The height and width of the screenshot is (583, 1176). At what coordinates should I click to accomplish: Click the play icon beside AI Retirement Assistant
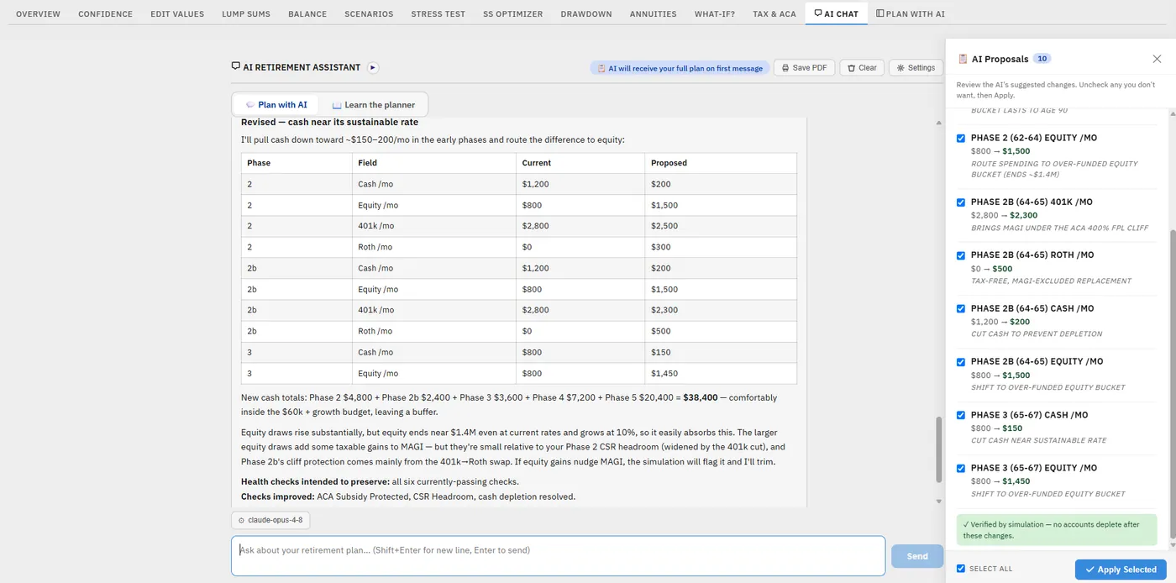tap(373, 67)
